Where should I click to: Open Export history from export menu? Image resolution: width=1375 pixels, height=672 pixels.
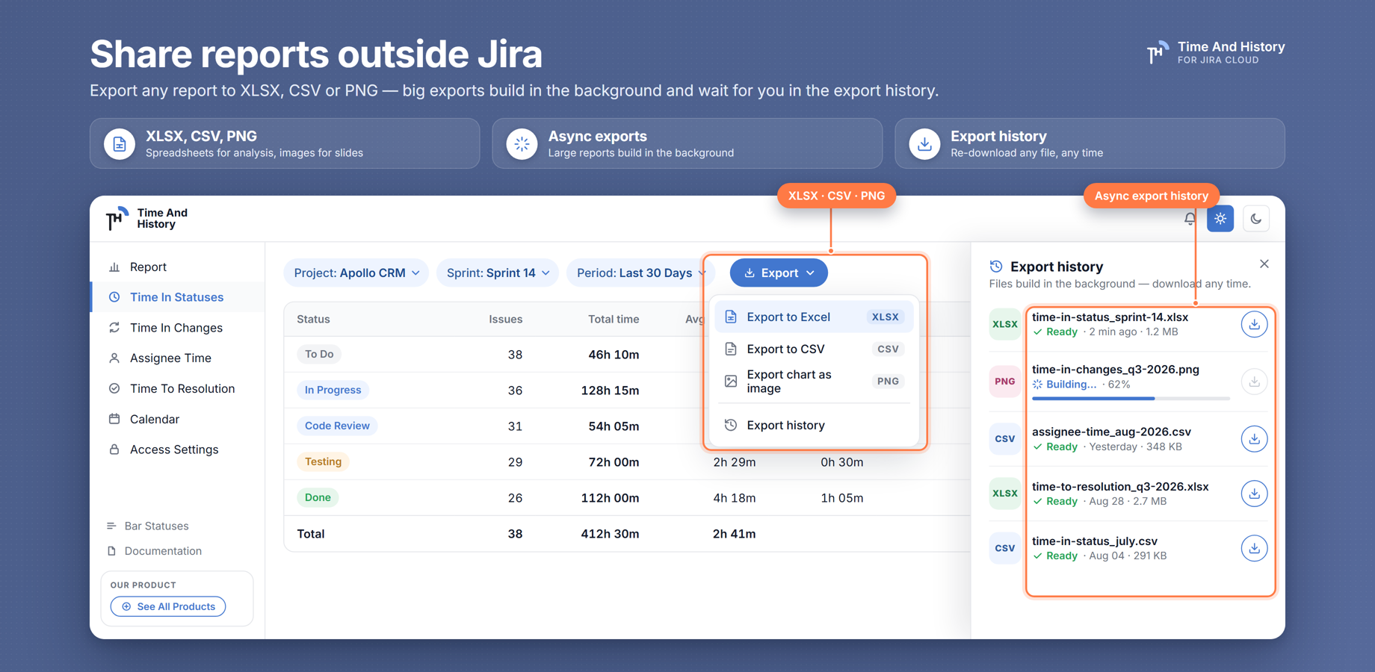[x=814, y=426]
